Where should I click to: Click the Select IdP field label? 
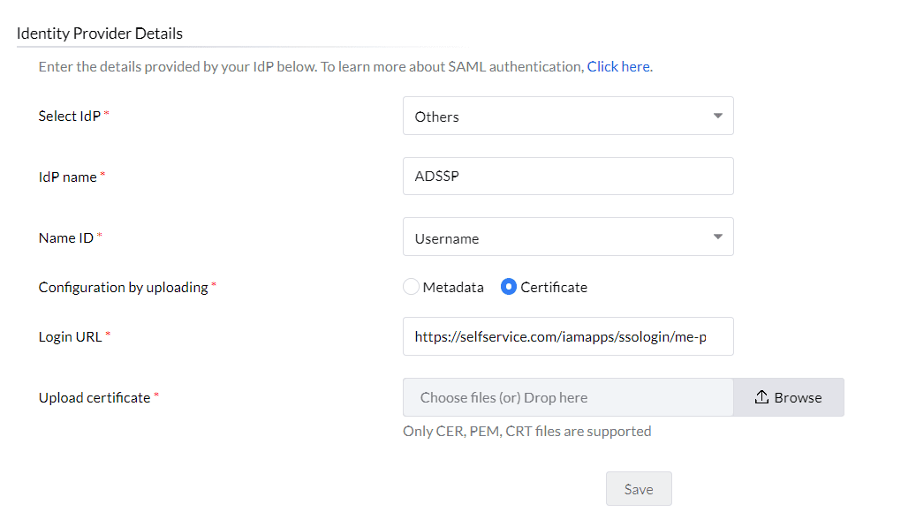pyautogui.click(x=70, y=116)
